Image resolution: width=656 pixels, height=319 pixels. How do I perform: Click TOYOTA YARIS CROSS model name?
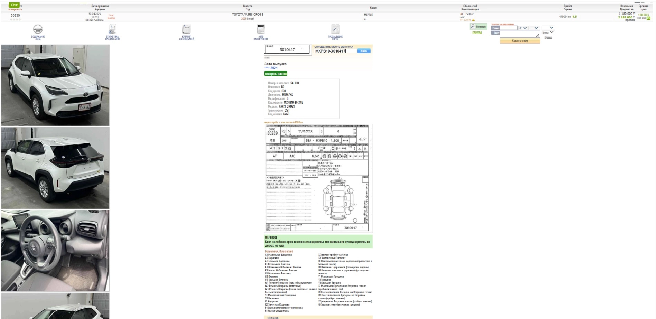[x=248, y=15]
